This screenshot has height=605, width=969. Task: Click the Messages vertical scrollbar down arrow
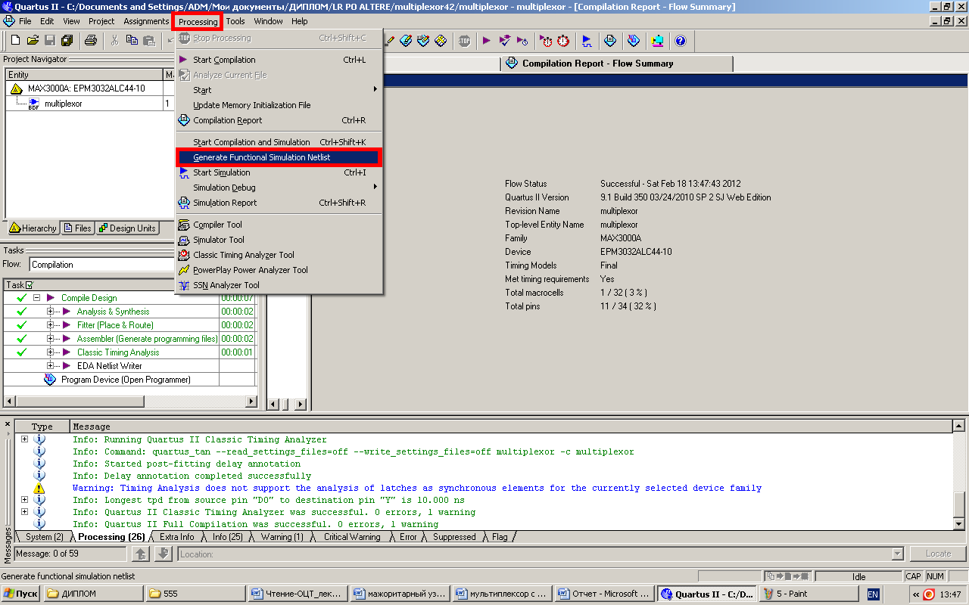[x=959, y=523]
